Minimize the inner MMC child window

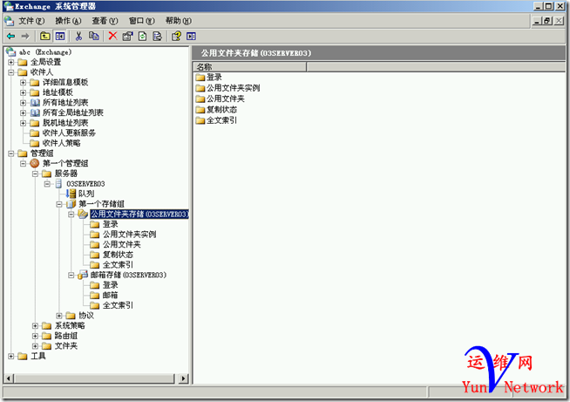(x=537, y=21)
